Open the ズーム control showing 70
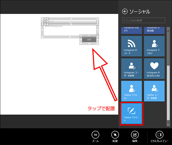The width and height of the screenshot is (172, 145). pyautogui.click(x=95, y=136)
